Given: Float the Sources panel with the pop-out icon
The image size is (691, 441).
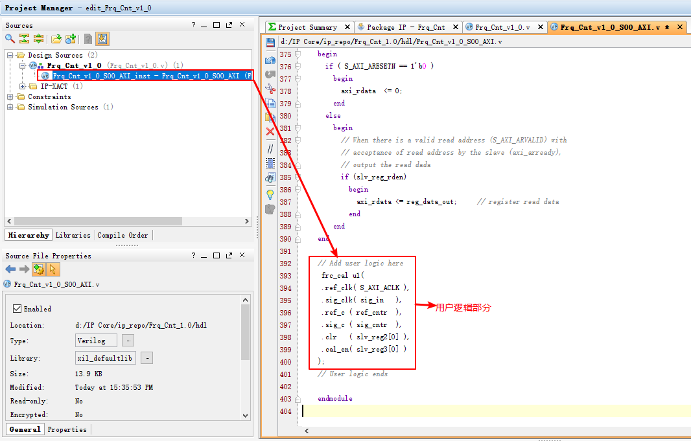Looking at the screenshot, I should click(x=229, y=25).
